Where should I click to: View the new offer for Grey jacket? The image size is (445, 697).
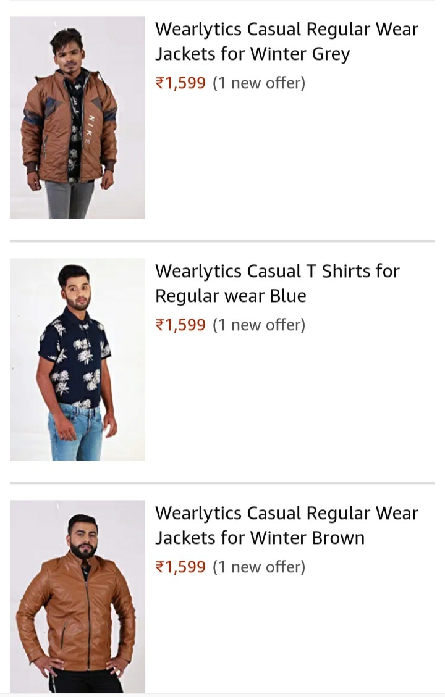[x=259, y=83]
